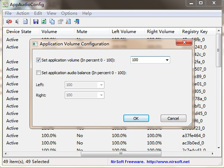Sort by Mute column header
This screenshot has width=224, height=168.
92,32
